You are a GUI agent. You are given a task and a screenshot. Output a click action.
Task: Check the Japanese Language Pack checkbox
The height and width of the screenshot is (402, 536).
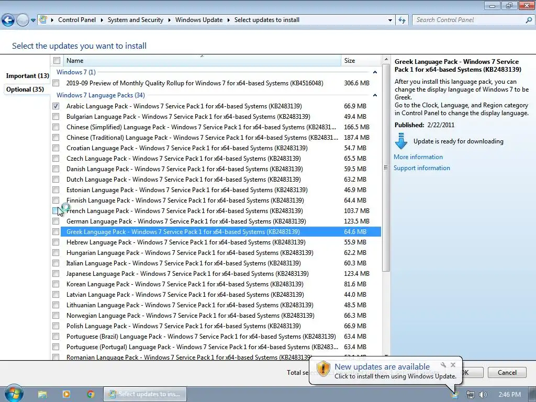[x=55, y=274]
